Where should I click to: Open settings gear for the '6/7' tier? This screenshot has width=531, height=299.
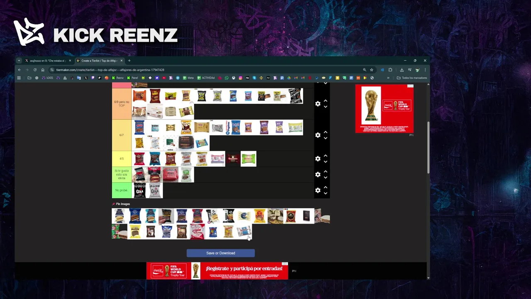click(x=318, y=135)
